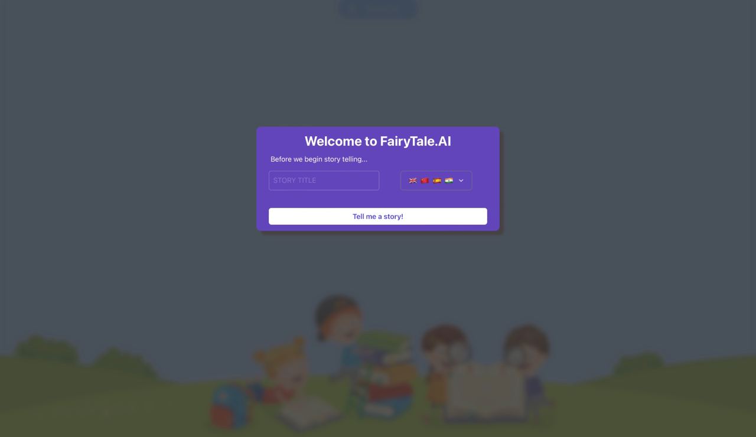The image size is (756, 437).
Task: Click the India flag in language selector
Action: 449,180
